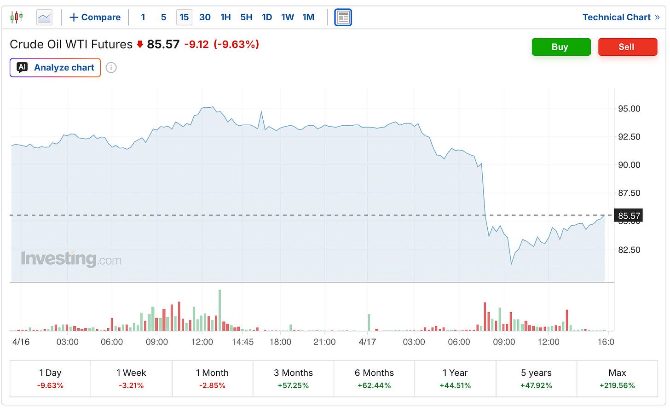Click the red Sell button
Screen dimensions: 670x408
(628, 47)
